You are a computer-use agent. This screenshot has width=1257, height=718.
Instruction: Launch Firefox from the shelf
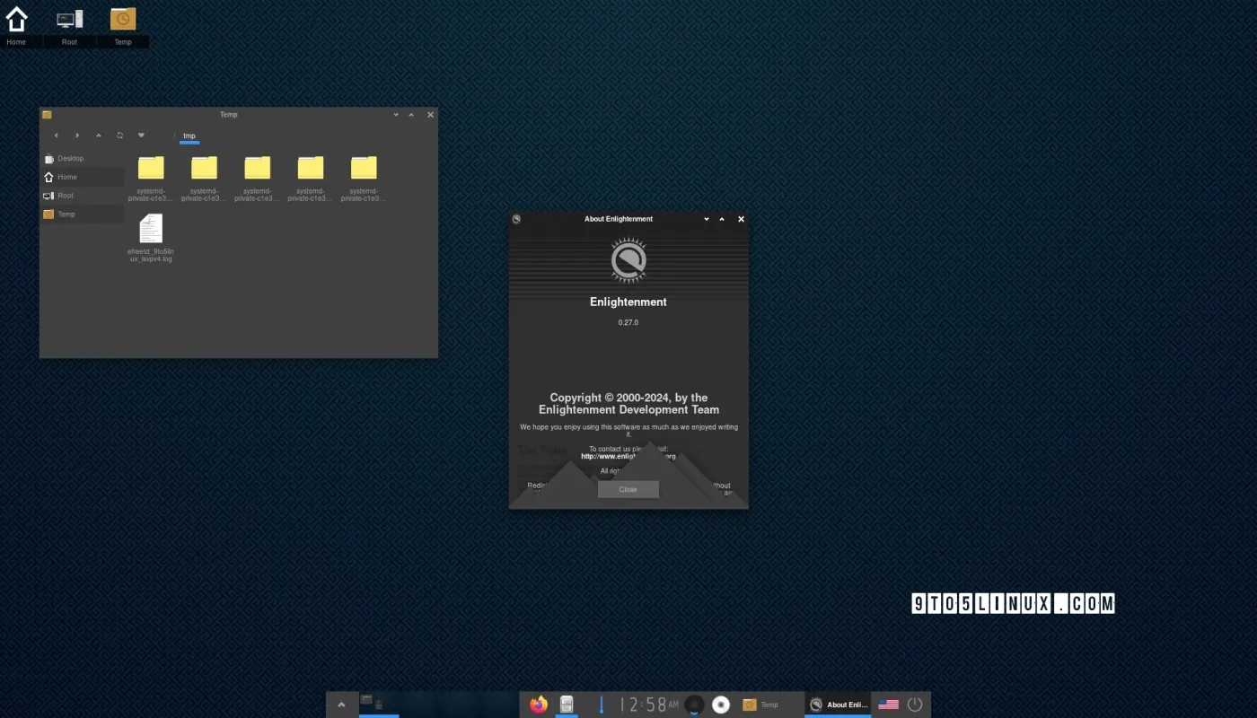point(539,705)
